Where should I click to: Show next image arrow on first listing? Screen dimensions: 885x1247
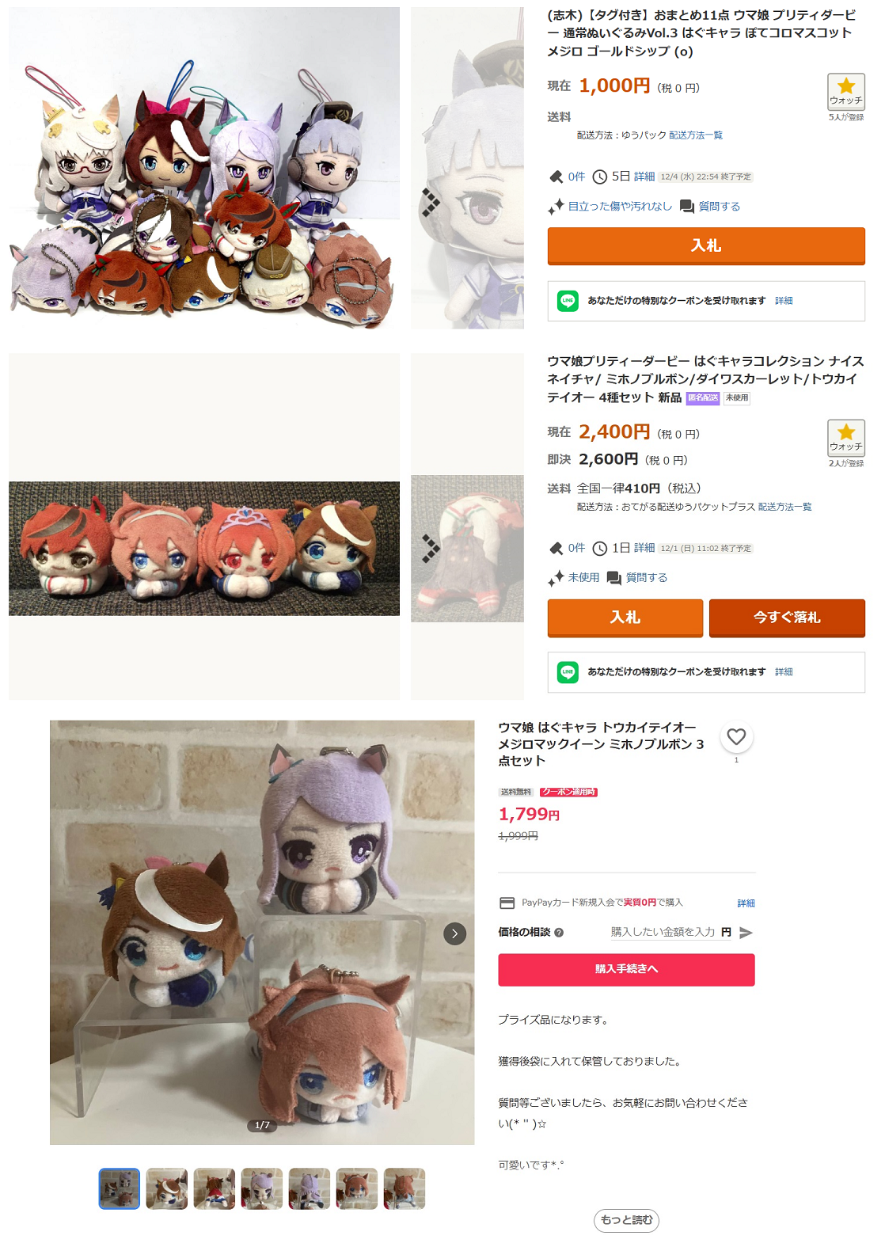(430, 203)
